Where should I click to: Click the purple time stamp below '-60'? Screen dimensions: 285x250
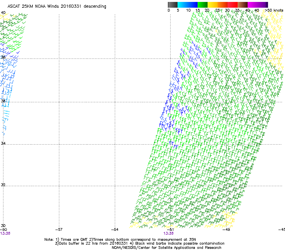point(5,233)
